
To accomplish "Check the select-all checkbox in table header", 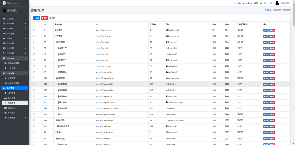I will (34, 24).
